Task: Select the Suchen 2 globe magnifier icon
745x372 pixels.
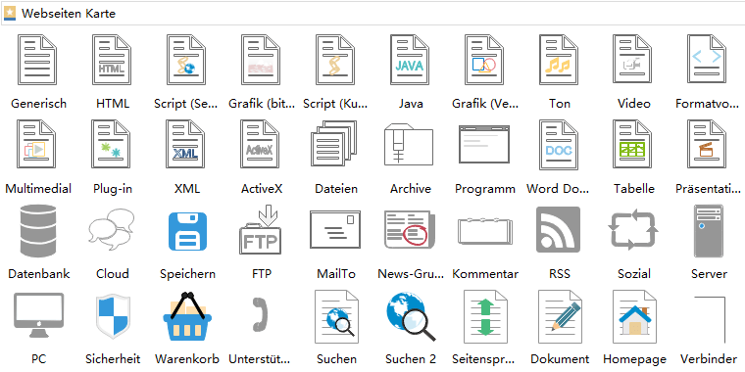Action: click(x=411, y=316)
